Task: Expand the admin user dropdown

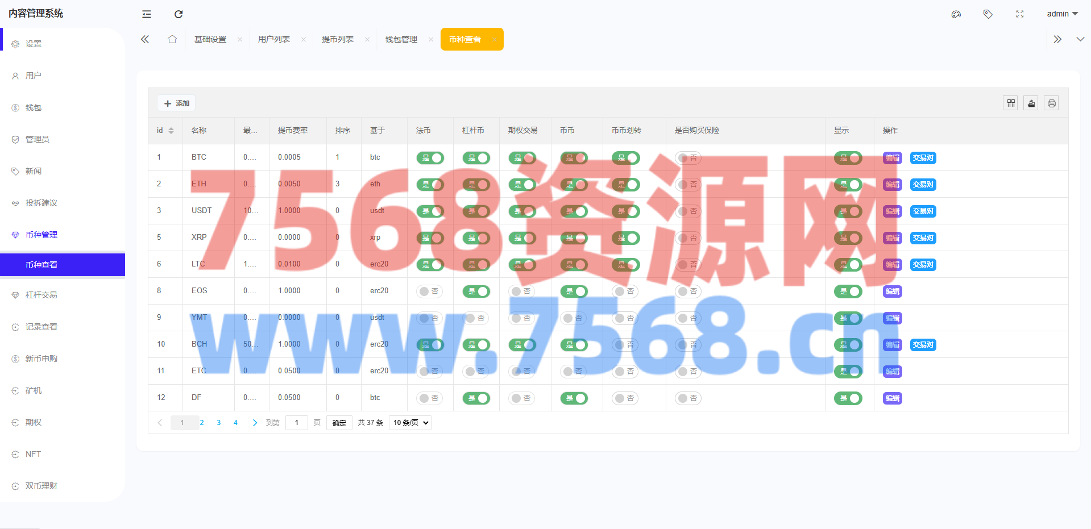Action: pyautogui.click(x=1062, y=14)
